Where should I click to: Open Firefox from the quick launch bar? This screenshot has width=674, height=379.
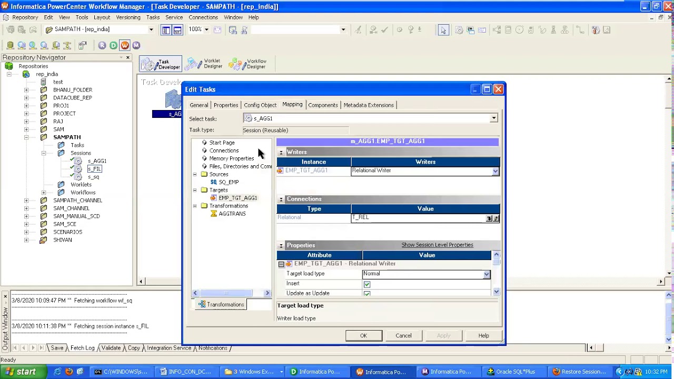pos(69,372)
